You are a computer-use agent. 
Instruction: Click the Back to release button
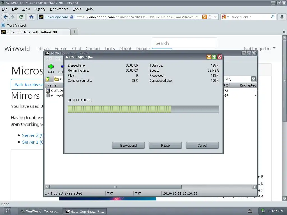[27, 85]
